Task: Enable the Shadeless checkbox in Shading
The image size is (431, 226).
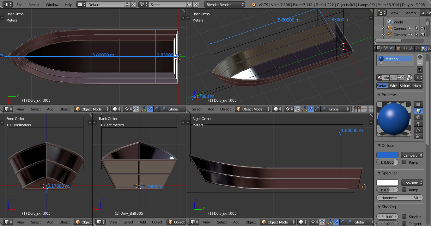Action: [404, 217]
